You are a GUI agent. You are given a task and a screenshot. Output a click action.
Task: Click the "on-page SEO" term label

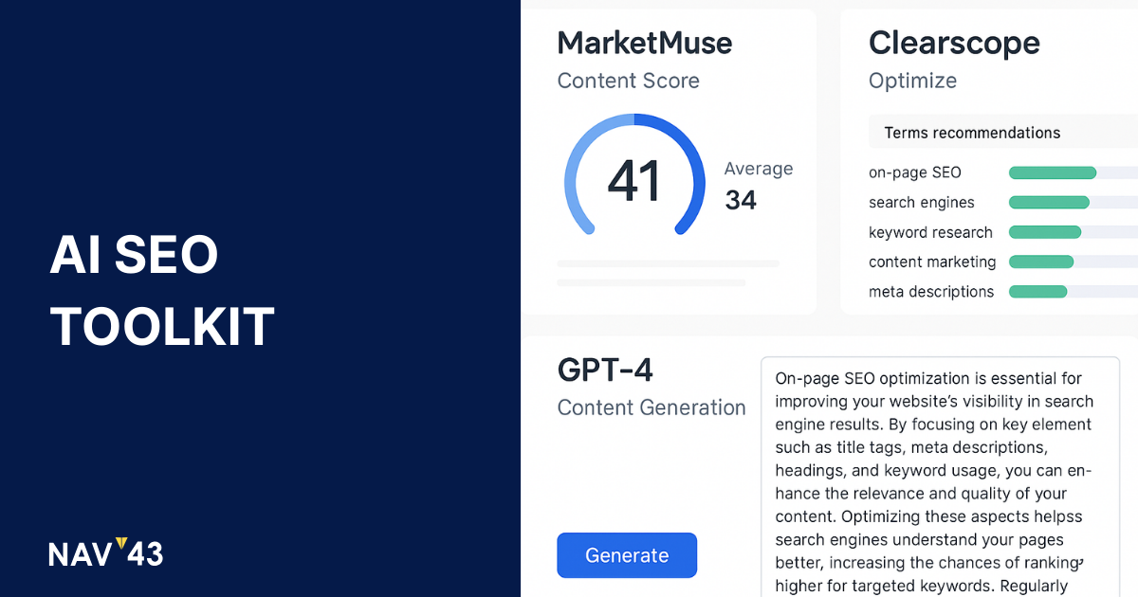pos(915,172)
